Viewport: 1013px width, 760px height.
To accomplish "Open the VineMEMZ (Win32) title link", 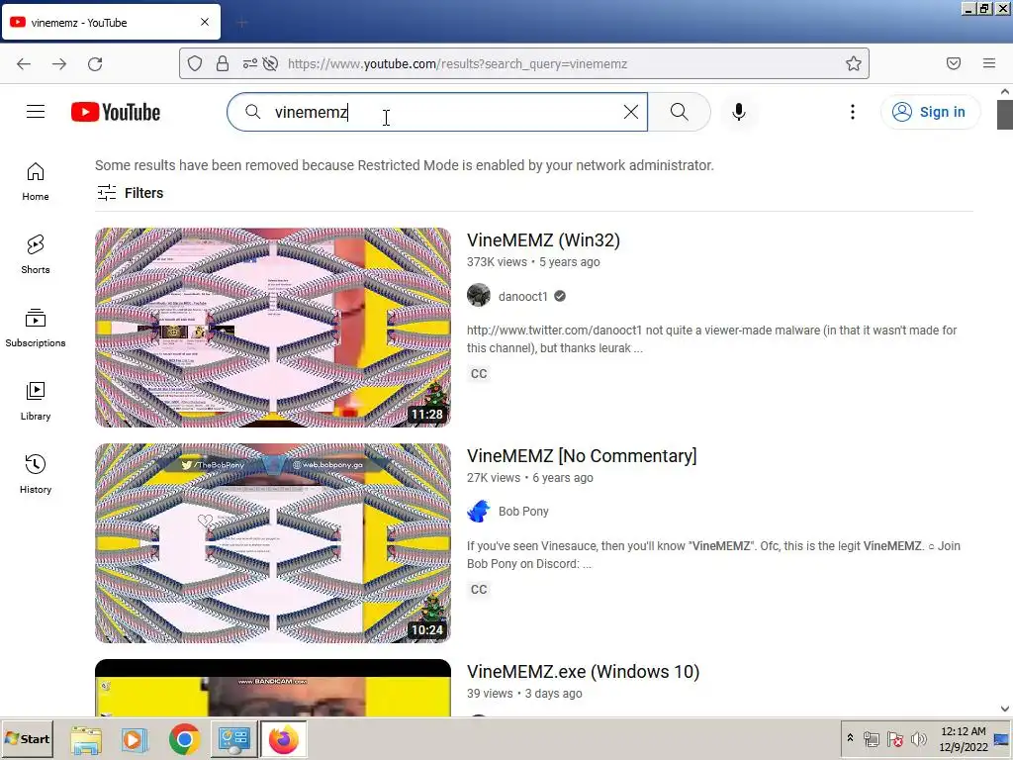I will (x=543, y=239).
